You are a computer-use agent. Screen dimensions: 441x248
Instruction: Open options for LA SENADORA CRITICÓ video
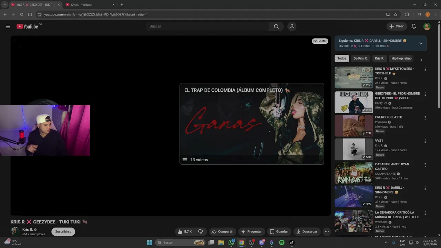pyautogui.click(x=425, y=213)
